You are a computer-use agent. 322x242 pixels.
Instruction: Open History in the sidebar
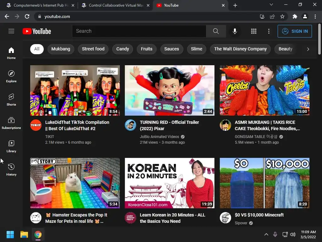tap(11, 170)
